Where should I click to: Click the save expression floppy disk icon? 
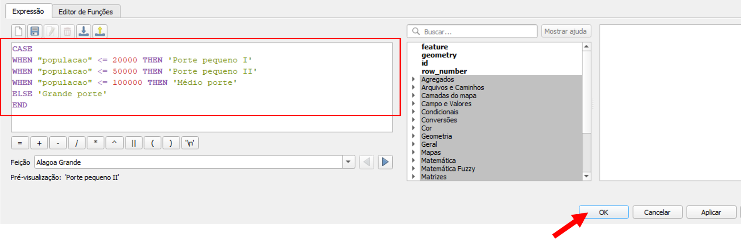coord(35,31)
